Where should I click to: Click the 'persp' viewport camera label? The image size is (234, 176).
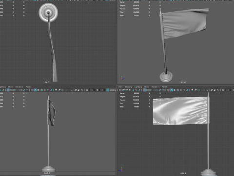coord(183,82)
